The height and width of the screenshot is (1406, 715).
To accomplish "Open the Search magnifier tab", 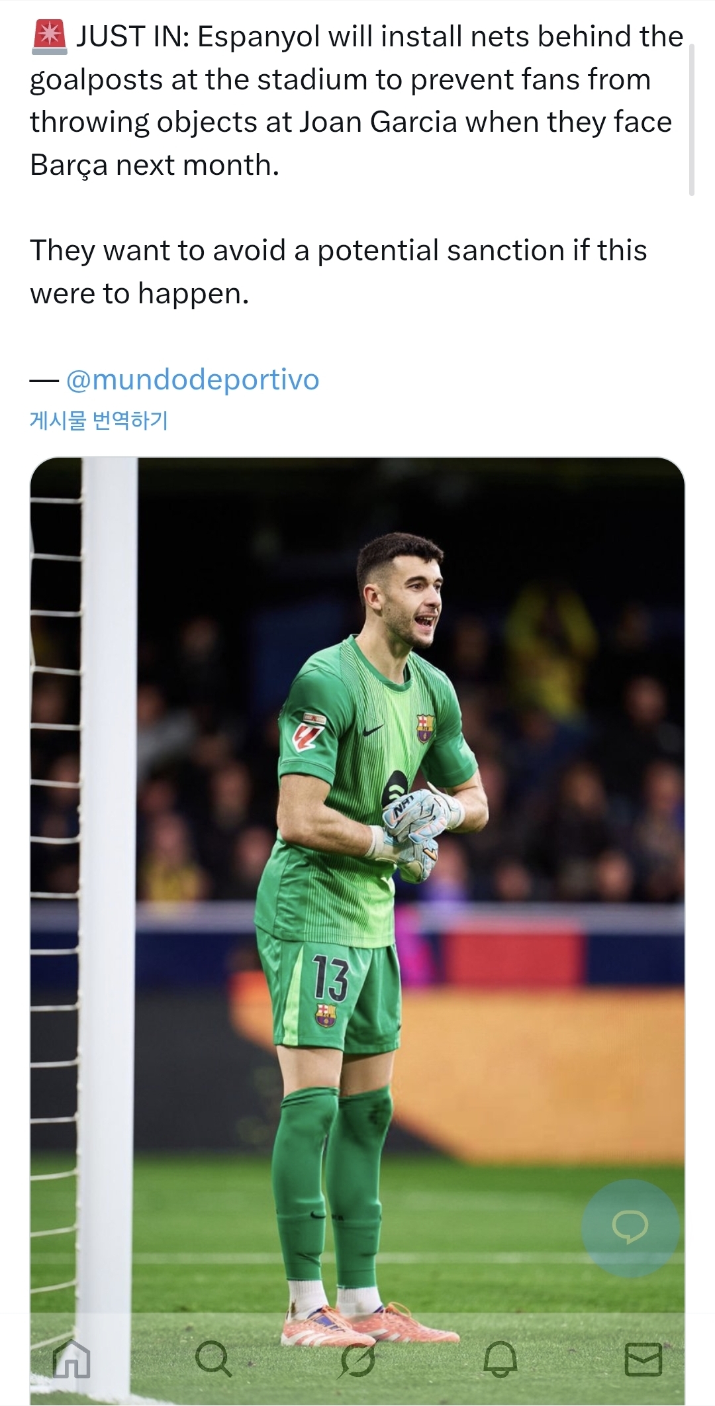I will [x=214, y=1360].
